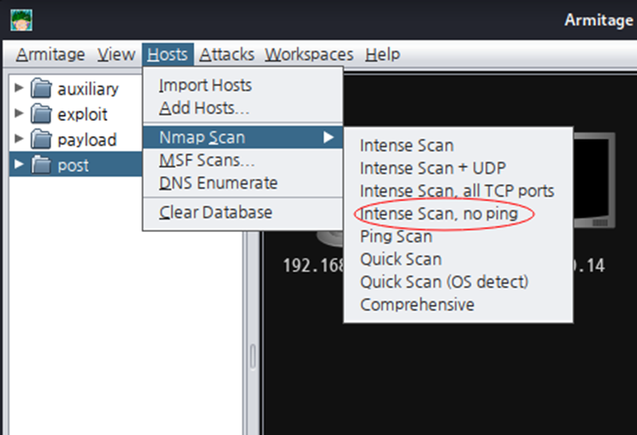The height and width of the screenshot is (435, 637).
Task: Open the Nmap Scan submenu
Action: coord(243,137)
